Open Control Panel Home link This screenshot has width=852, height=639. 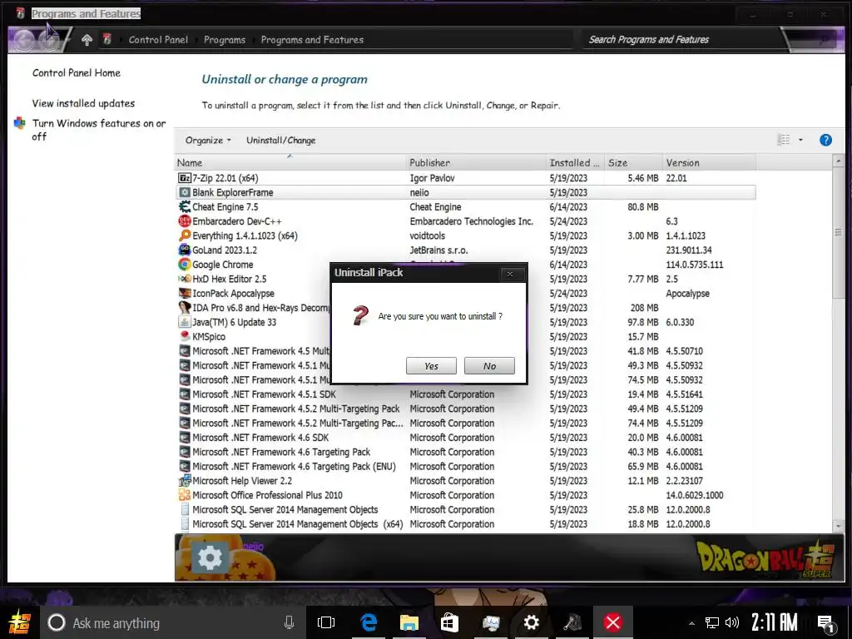tap(76, 73)
